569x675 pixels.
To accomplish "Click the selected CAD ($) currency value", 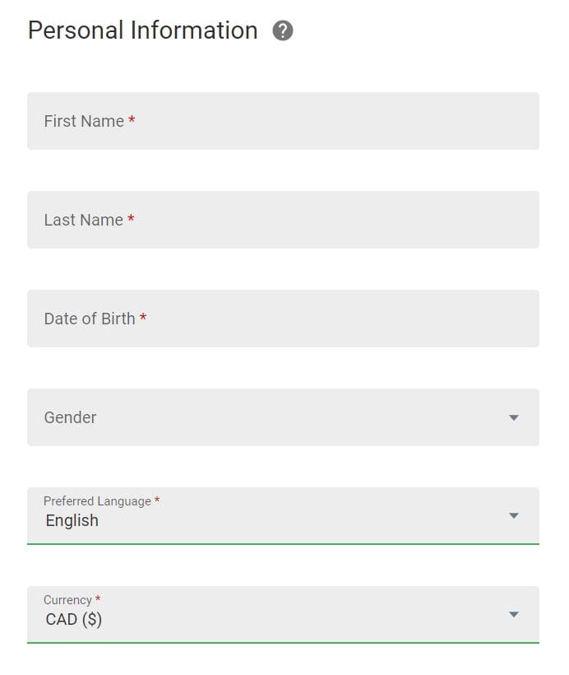I will (74, 620).
